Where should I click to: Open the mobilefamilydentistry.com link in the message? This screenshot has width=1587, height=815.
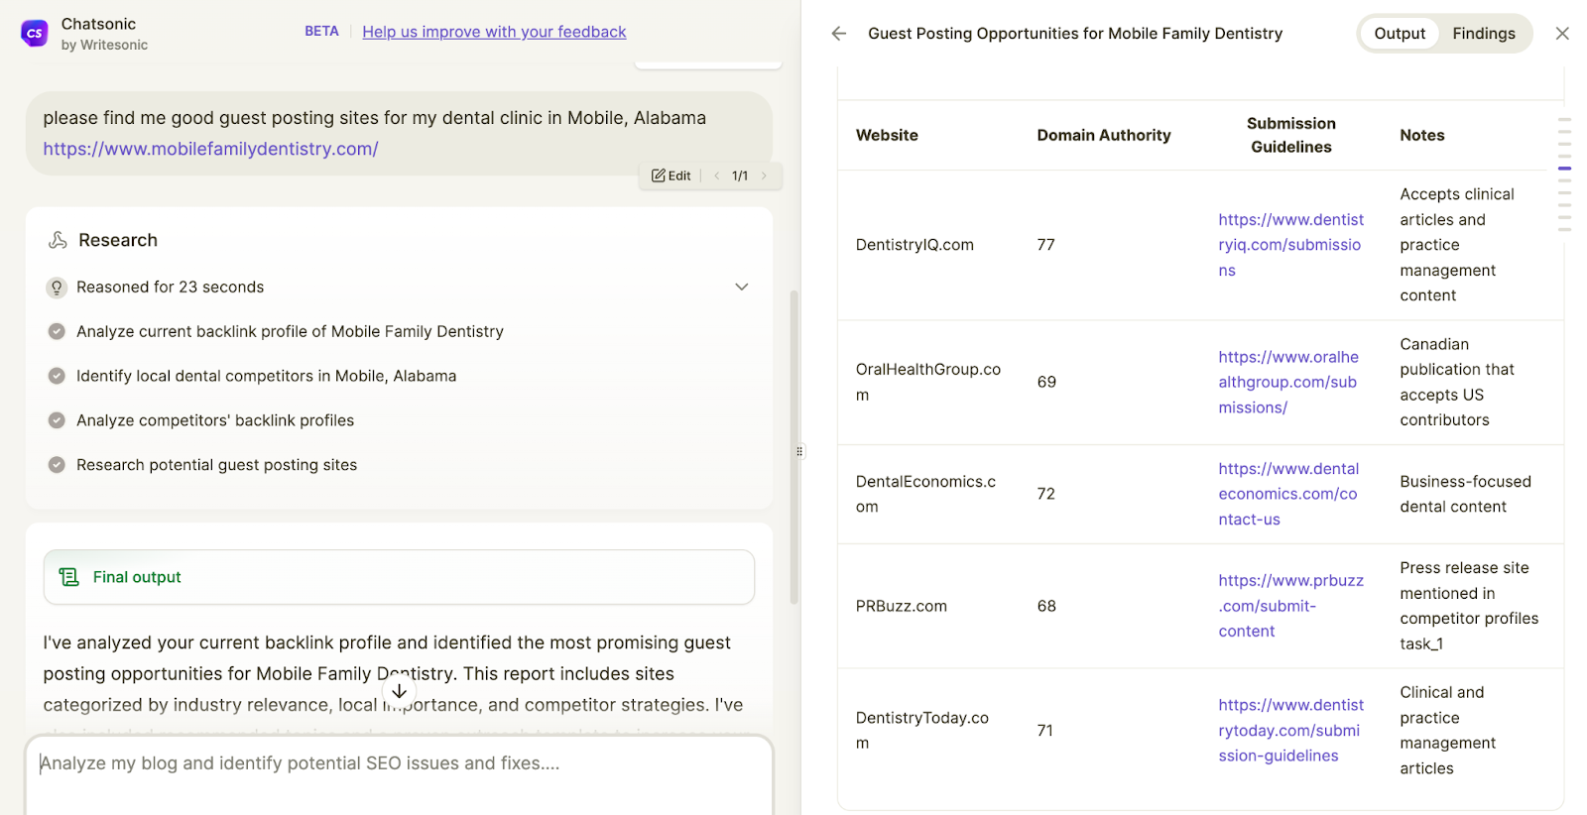point(210,149)
